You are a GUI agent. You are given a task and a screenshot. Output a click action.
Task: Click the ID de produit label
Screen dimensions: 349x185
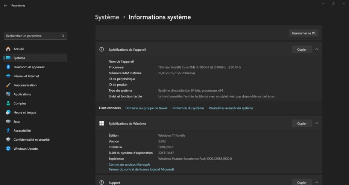pos(118,84)
